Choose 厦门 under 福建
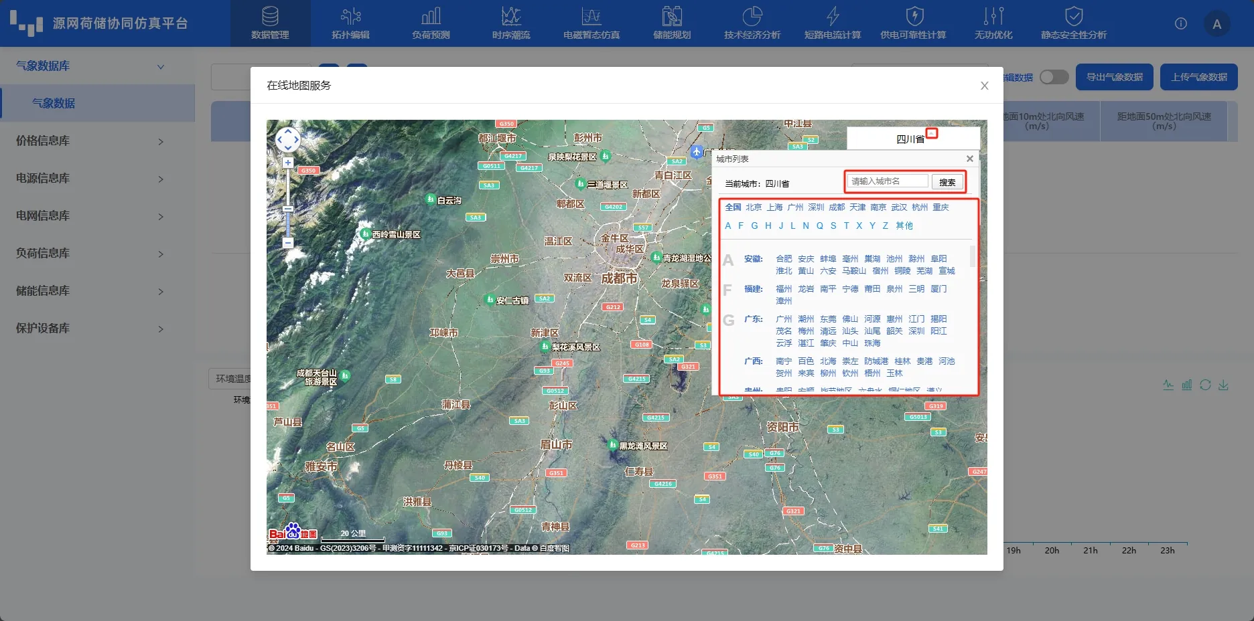The height and width of the screenshot is (621, 1254). [x=938, y=289]
